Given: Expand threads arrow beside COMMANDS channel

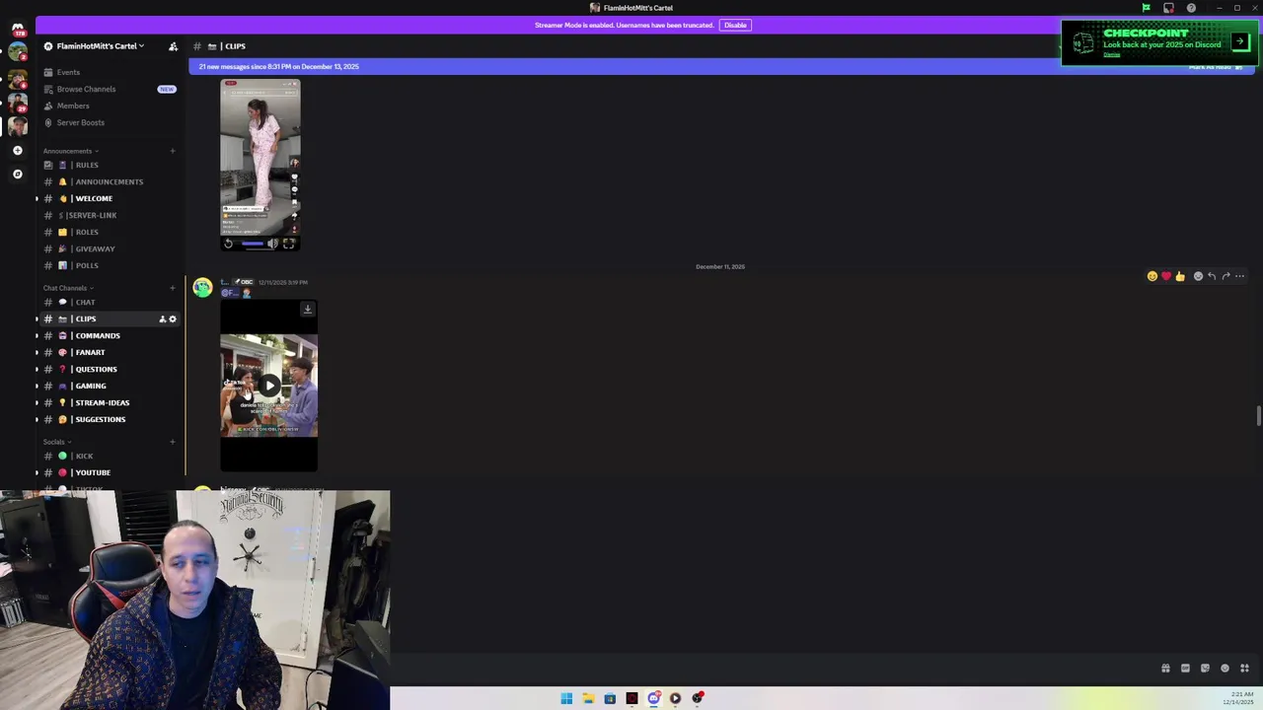Looking at the screenshot, I should pyautogui.click(x=37, y=335).
